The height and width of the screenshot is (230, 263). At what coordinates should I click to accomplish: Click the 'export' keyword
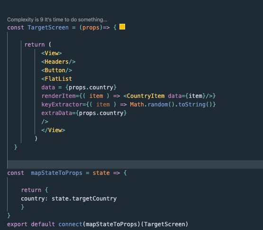coord(17,224)
